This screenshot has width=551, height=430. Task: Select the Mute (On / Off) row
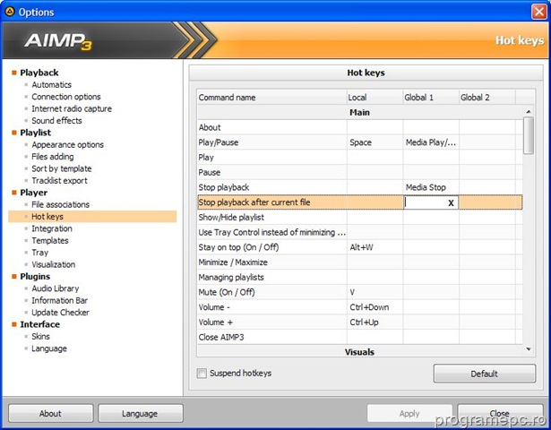pyautogui.click(x=360, y=292)
